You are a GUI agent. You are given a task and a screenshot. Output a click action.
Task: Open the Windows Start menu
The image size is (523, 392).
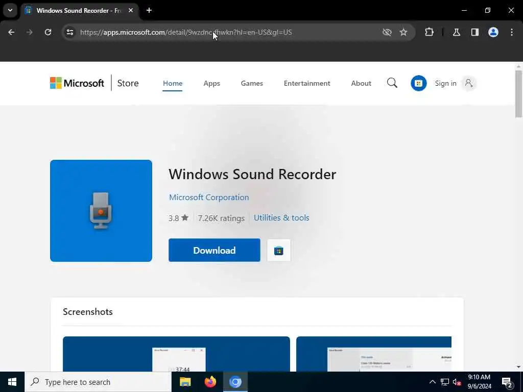pyautogui.click(x=12, y=382)
